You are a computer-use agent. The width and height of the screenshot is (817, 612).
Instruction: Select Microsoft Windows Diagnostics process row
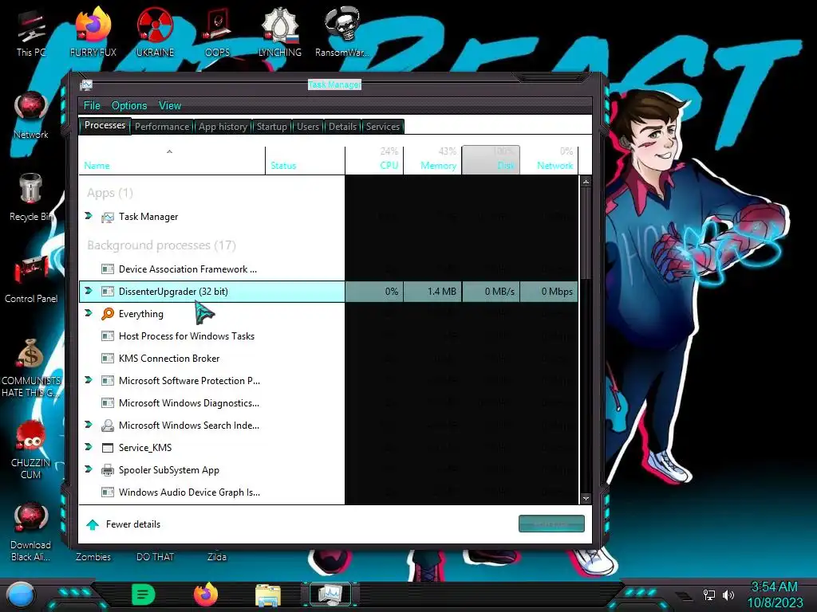328,403
